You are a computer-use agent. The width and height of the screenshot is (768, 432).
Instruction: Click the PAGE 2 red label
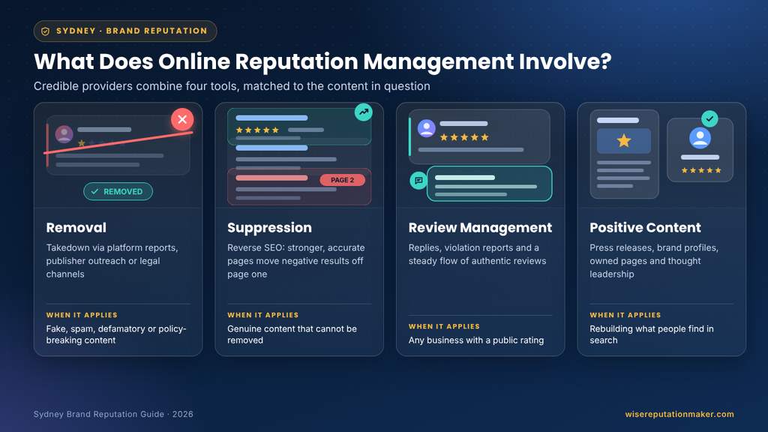tap(342, 180)
